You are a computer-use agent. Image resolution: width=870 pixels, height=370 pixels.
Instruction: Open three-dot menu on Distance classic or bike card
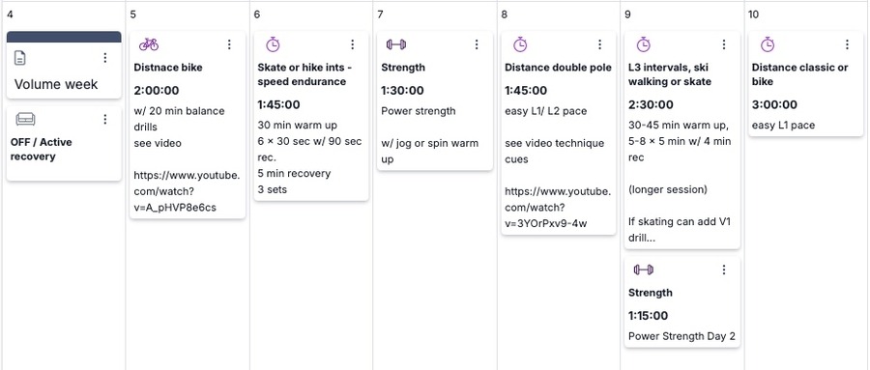[x=847, y=44]
